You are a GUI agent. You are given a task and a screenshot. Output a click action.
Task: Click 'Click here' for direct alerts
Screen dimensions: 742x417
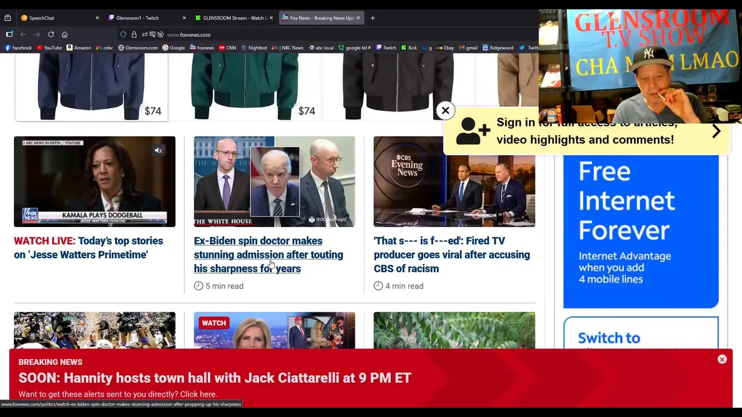(197, 394)
